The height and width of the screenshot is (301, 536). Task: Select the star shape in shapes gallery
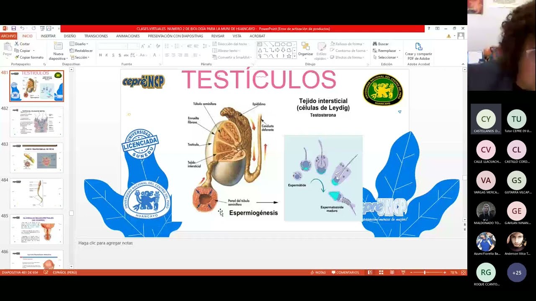point(289,56)
